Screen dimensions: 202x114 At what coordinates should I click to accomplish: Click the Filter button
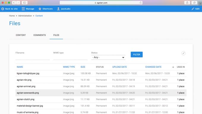(x=137, y=55)
